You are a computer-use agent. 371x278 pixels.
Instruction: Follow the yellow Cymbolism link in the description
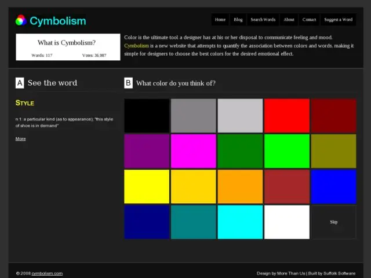coord(137,46)
